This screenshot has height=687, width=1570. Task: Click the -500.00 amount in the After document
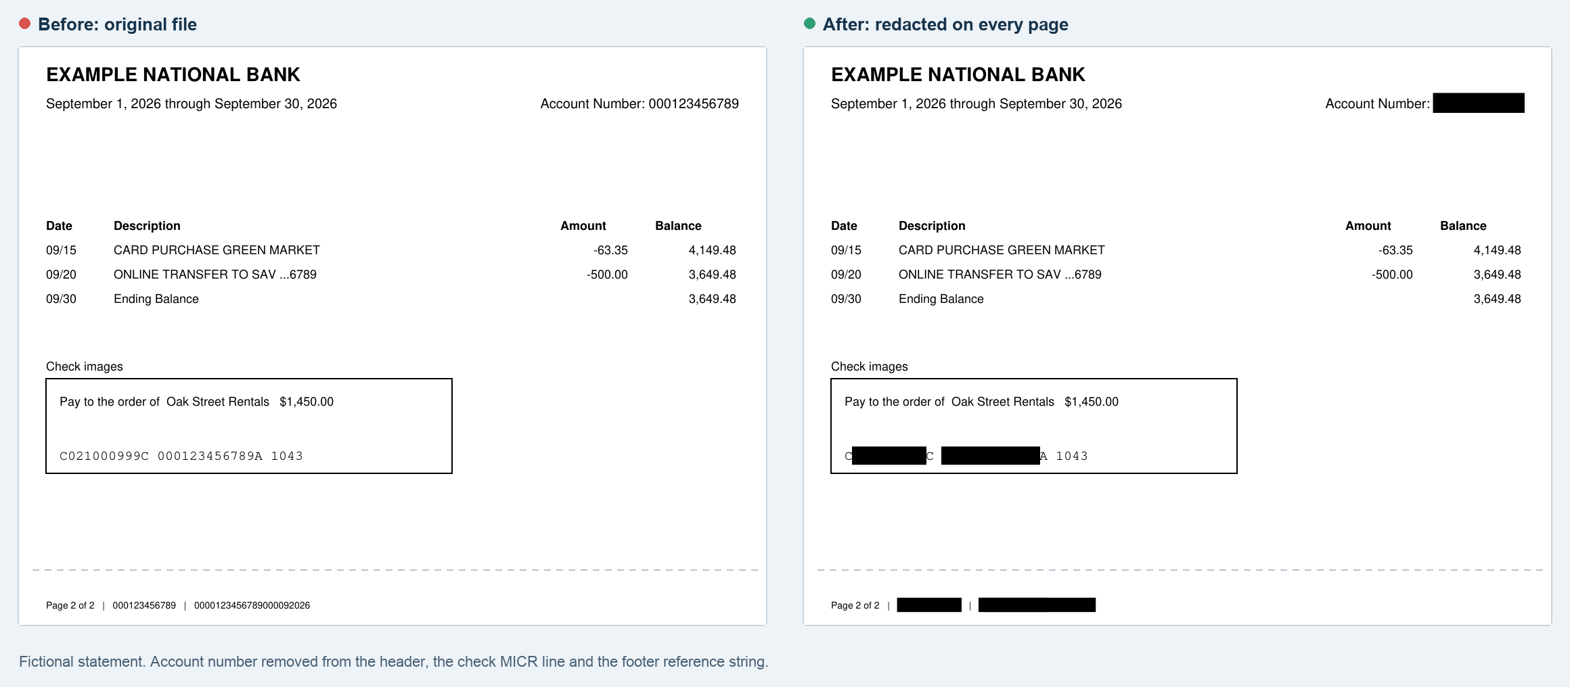(x=1392, y=275)
